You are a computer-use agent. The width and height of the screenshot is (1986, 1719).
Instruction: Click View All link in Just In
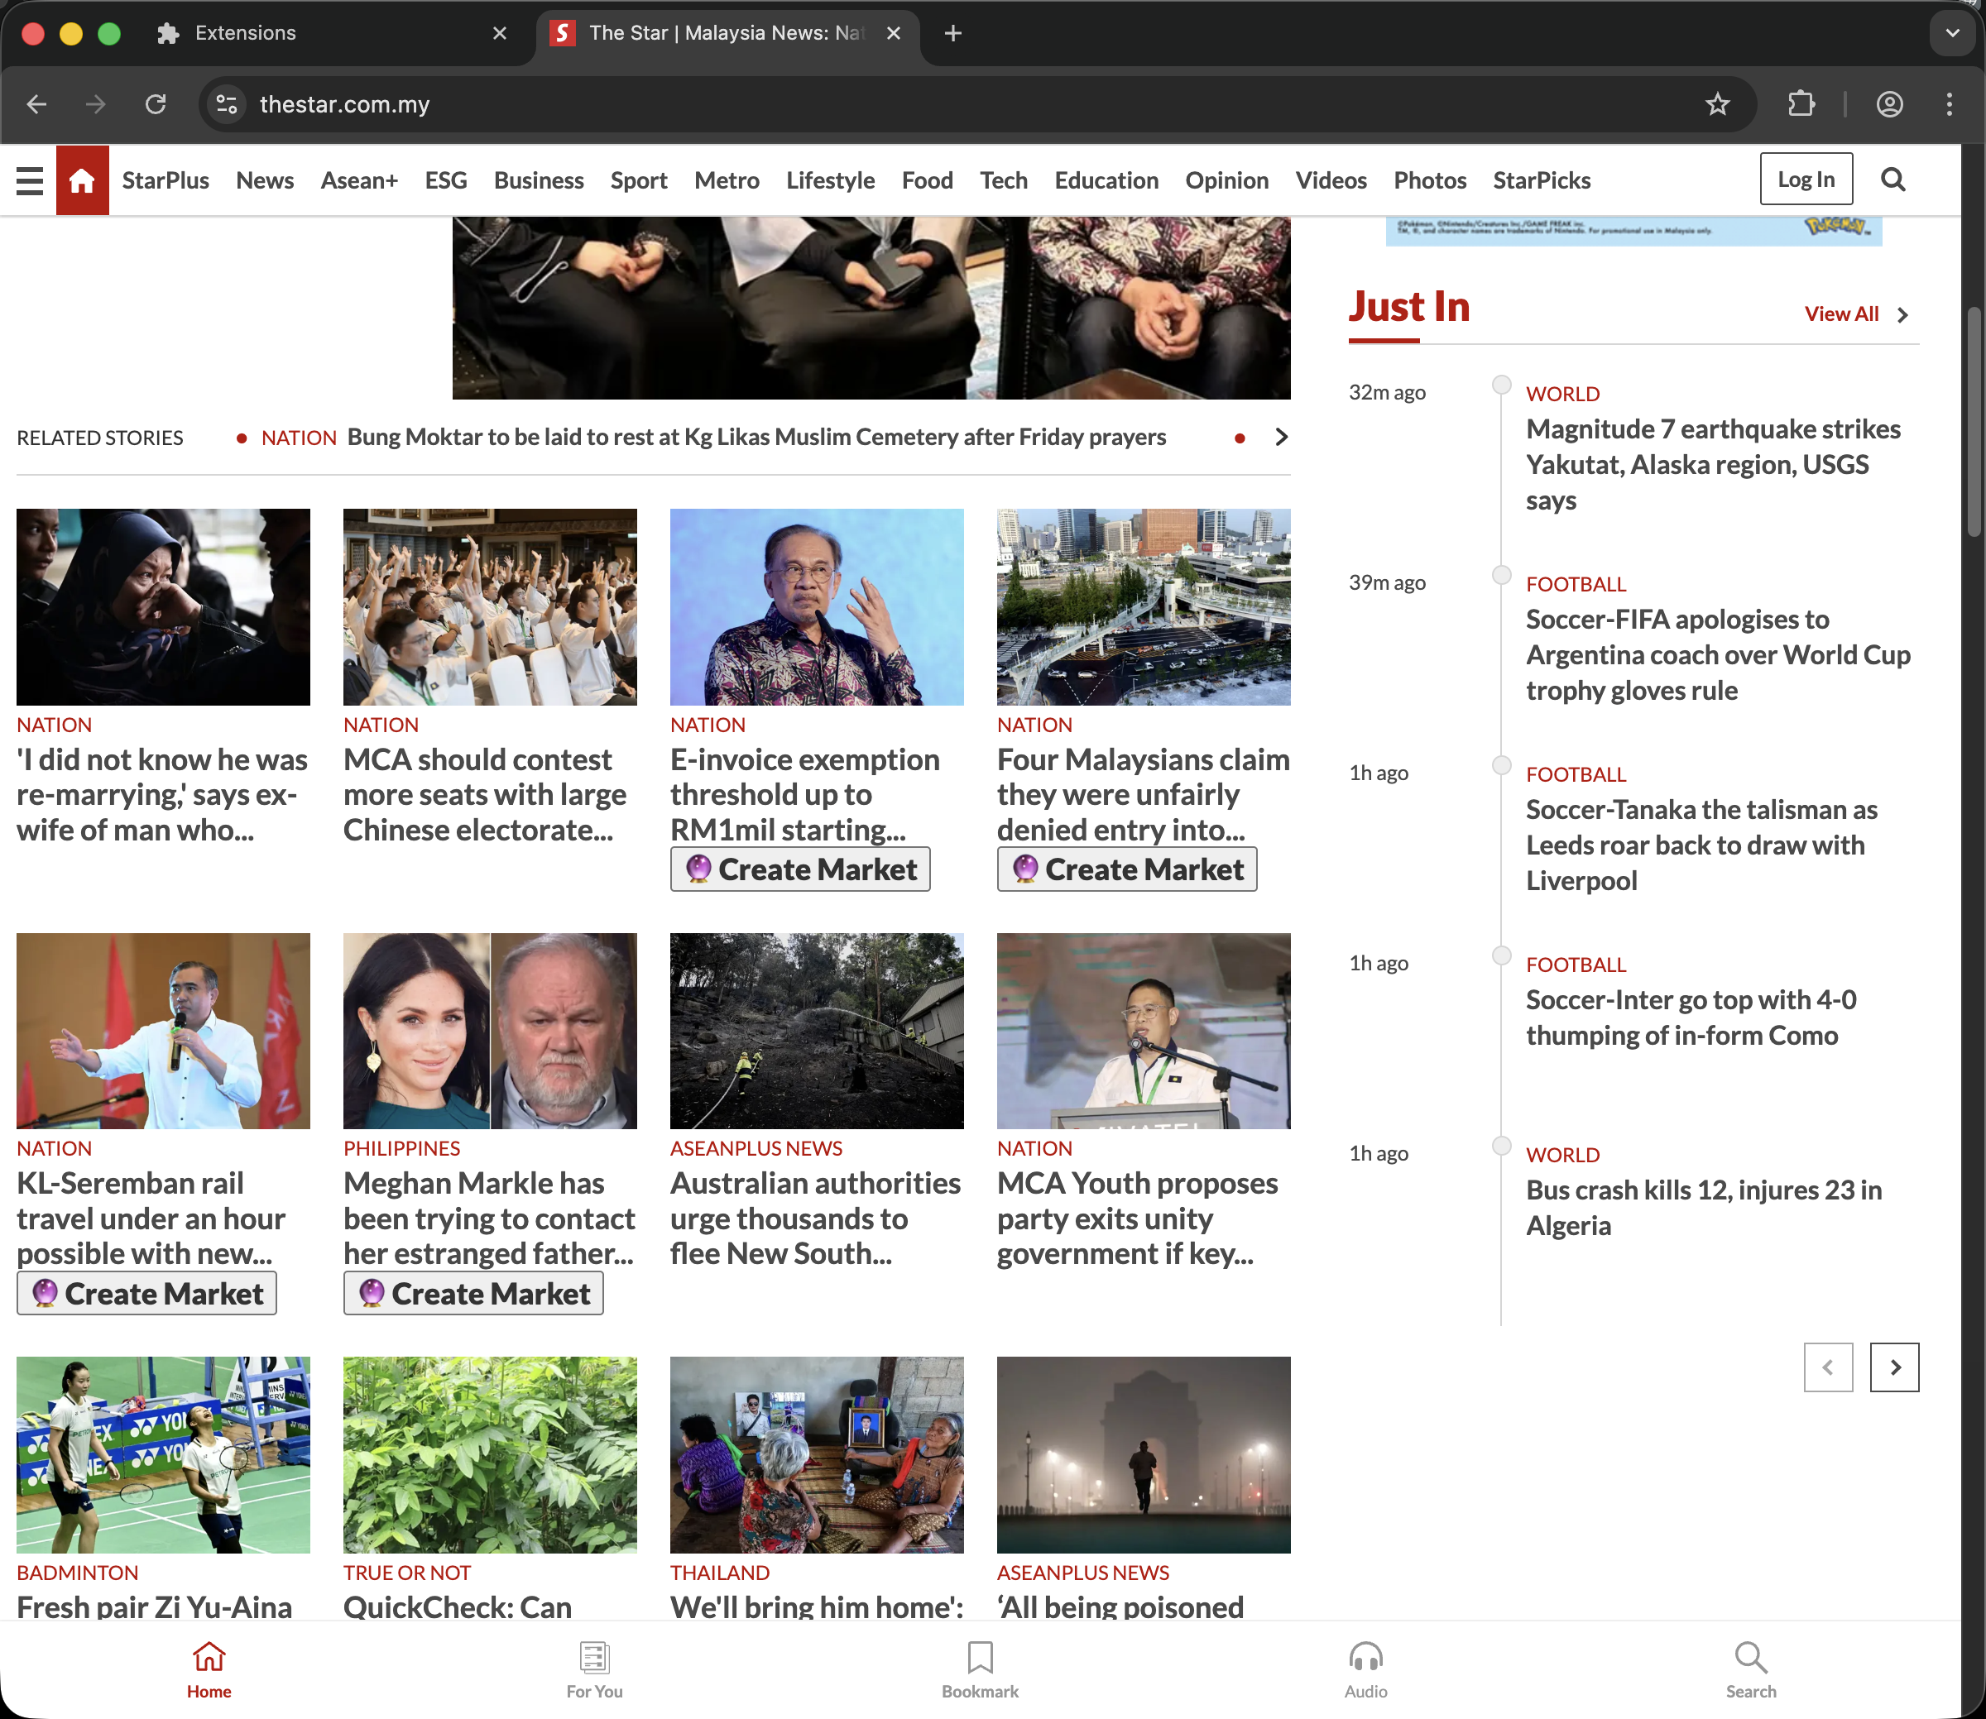tap(1841, 314)
